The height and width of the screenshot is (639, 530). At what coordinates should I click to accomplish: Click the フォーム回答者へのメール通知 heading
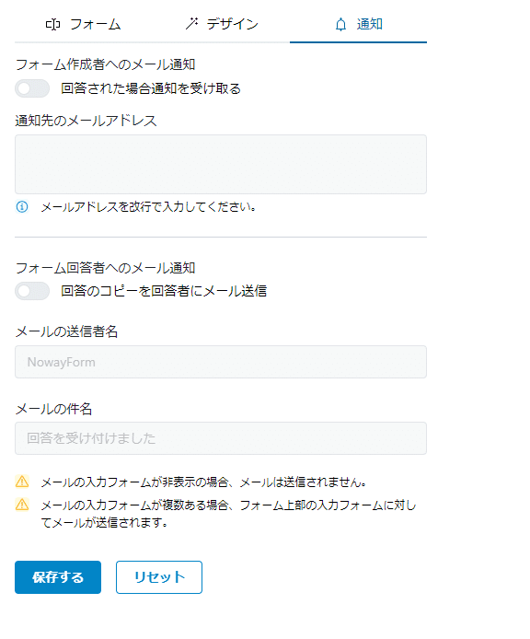click(106, 268)
